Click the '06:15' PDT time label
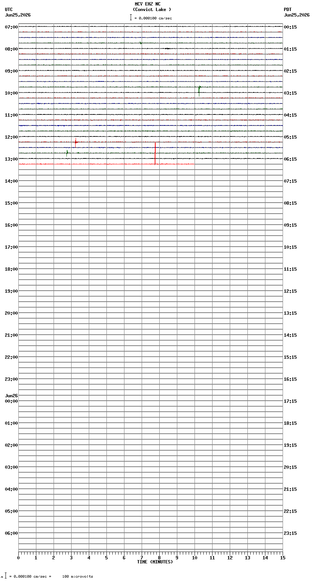 290,159
